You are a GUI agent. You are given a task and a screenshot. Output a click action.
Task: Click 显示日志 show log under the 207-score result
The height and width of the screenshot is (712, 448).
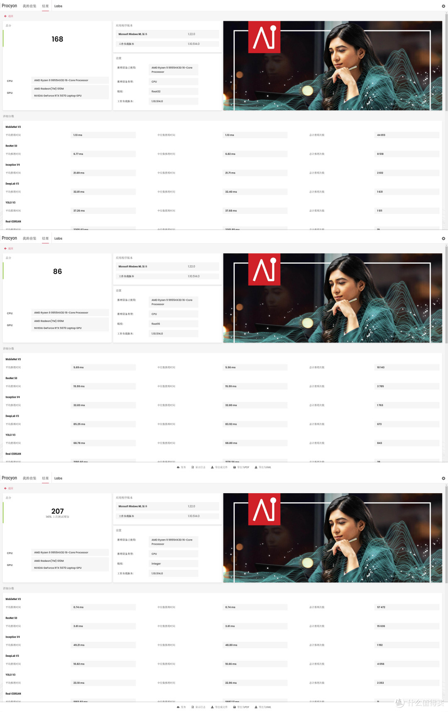click(198, 707)
